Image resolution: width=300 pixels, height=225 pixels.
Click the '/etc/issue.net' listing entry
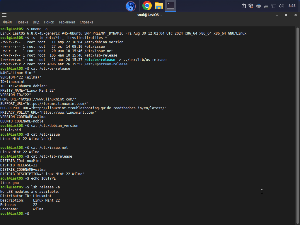(99, 51)
